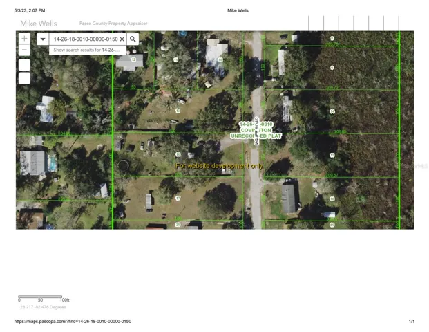This screenshot has width=429, height=332.
Task: Click the magnifying glass search button
Action: click(x=133, y=39)
